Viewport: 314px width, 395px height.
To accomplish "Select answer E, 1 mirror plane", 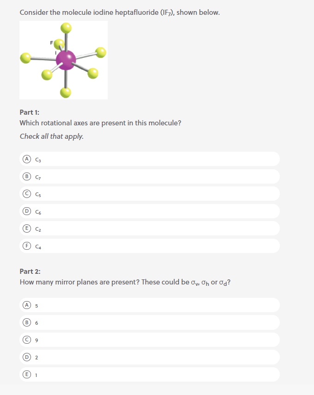I will pyautogui.click(x=149, y=374).
